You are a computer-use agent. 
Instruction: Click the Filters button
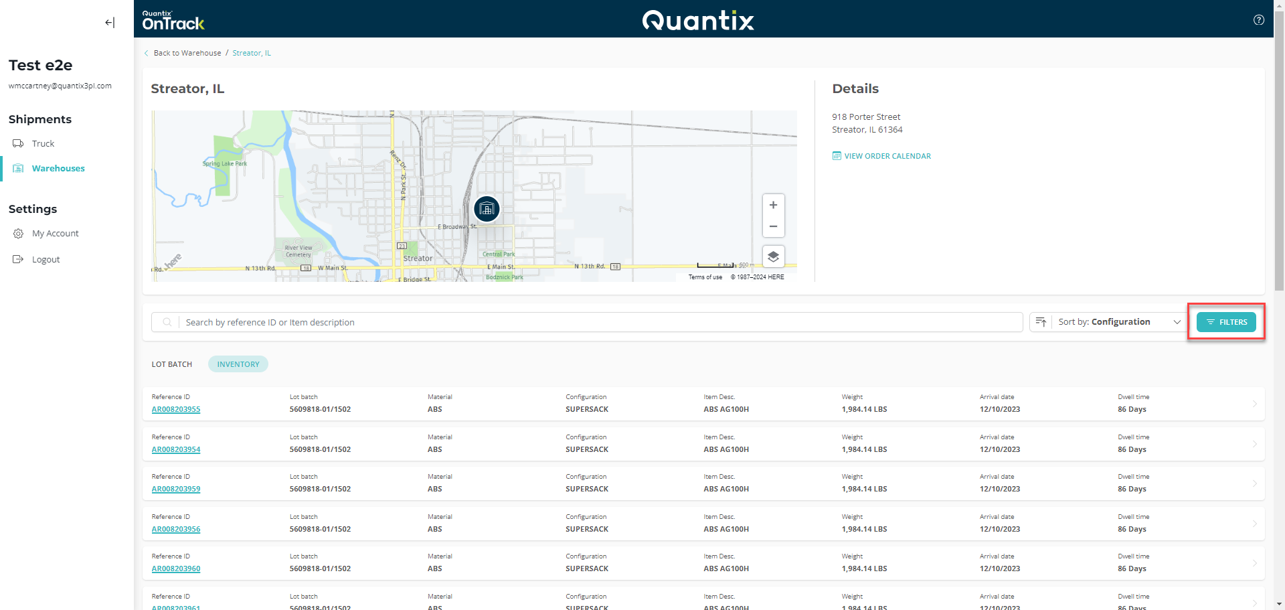1226,322
